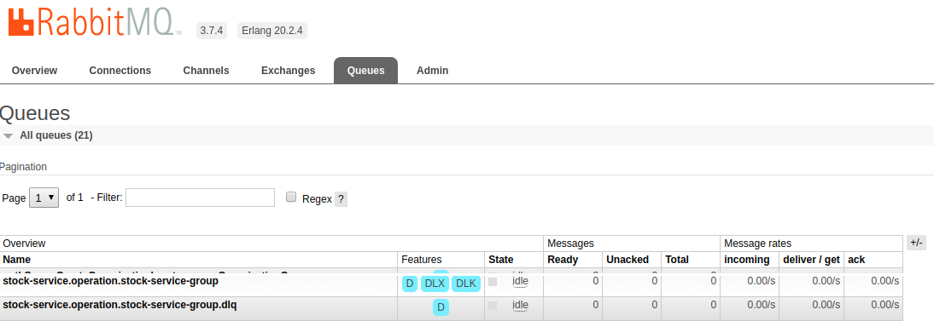Image resolution: width=934 pixels, height=321 pixels.
Task: Sort by the Features column header
Action: pos(422,259)
